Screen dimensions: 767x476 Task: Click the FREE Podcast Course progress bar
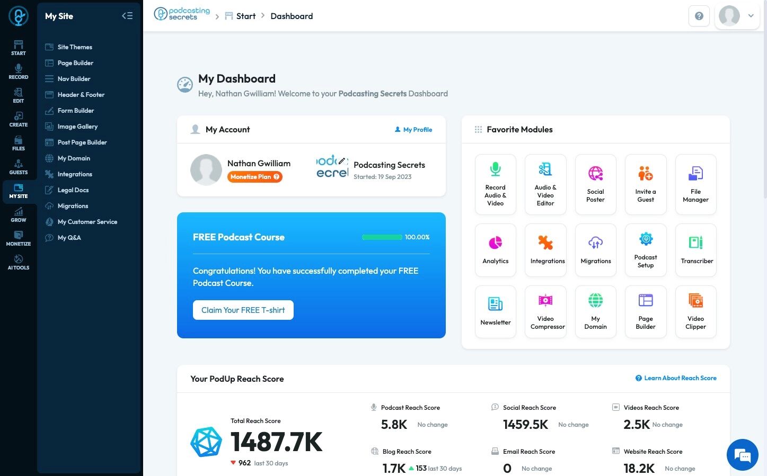pyautogui.click(x=382, y=237)
